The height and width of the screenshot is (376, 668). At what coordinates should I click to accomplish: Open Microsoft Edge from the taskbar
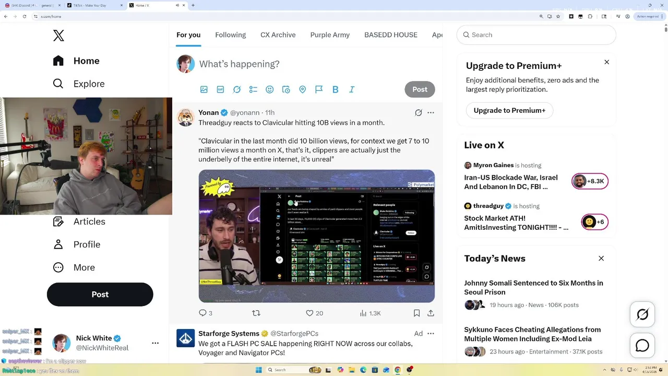coord(363,370)
